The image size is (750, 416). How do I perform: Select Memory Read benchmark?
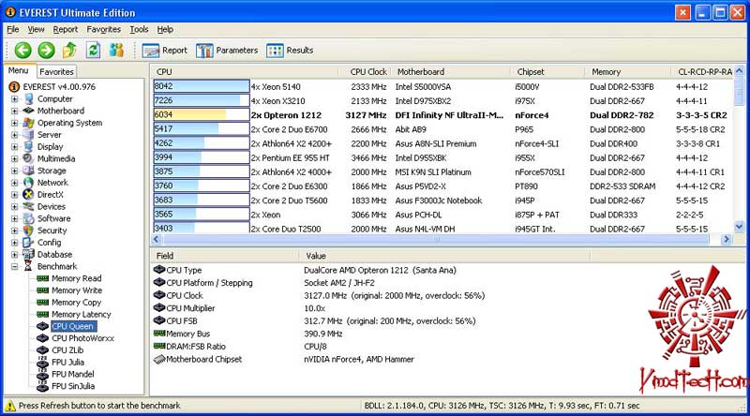(x=77, y=278)
